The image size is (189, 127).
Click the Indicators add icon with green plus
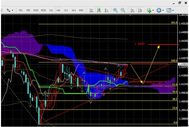149,10
